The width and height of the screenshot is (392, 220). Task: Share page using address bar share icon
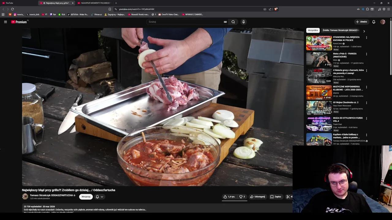(270, 9)
